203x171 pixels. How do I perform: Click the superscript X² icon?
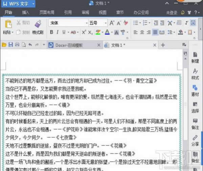(84, 32)
